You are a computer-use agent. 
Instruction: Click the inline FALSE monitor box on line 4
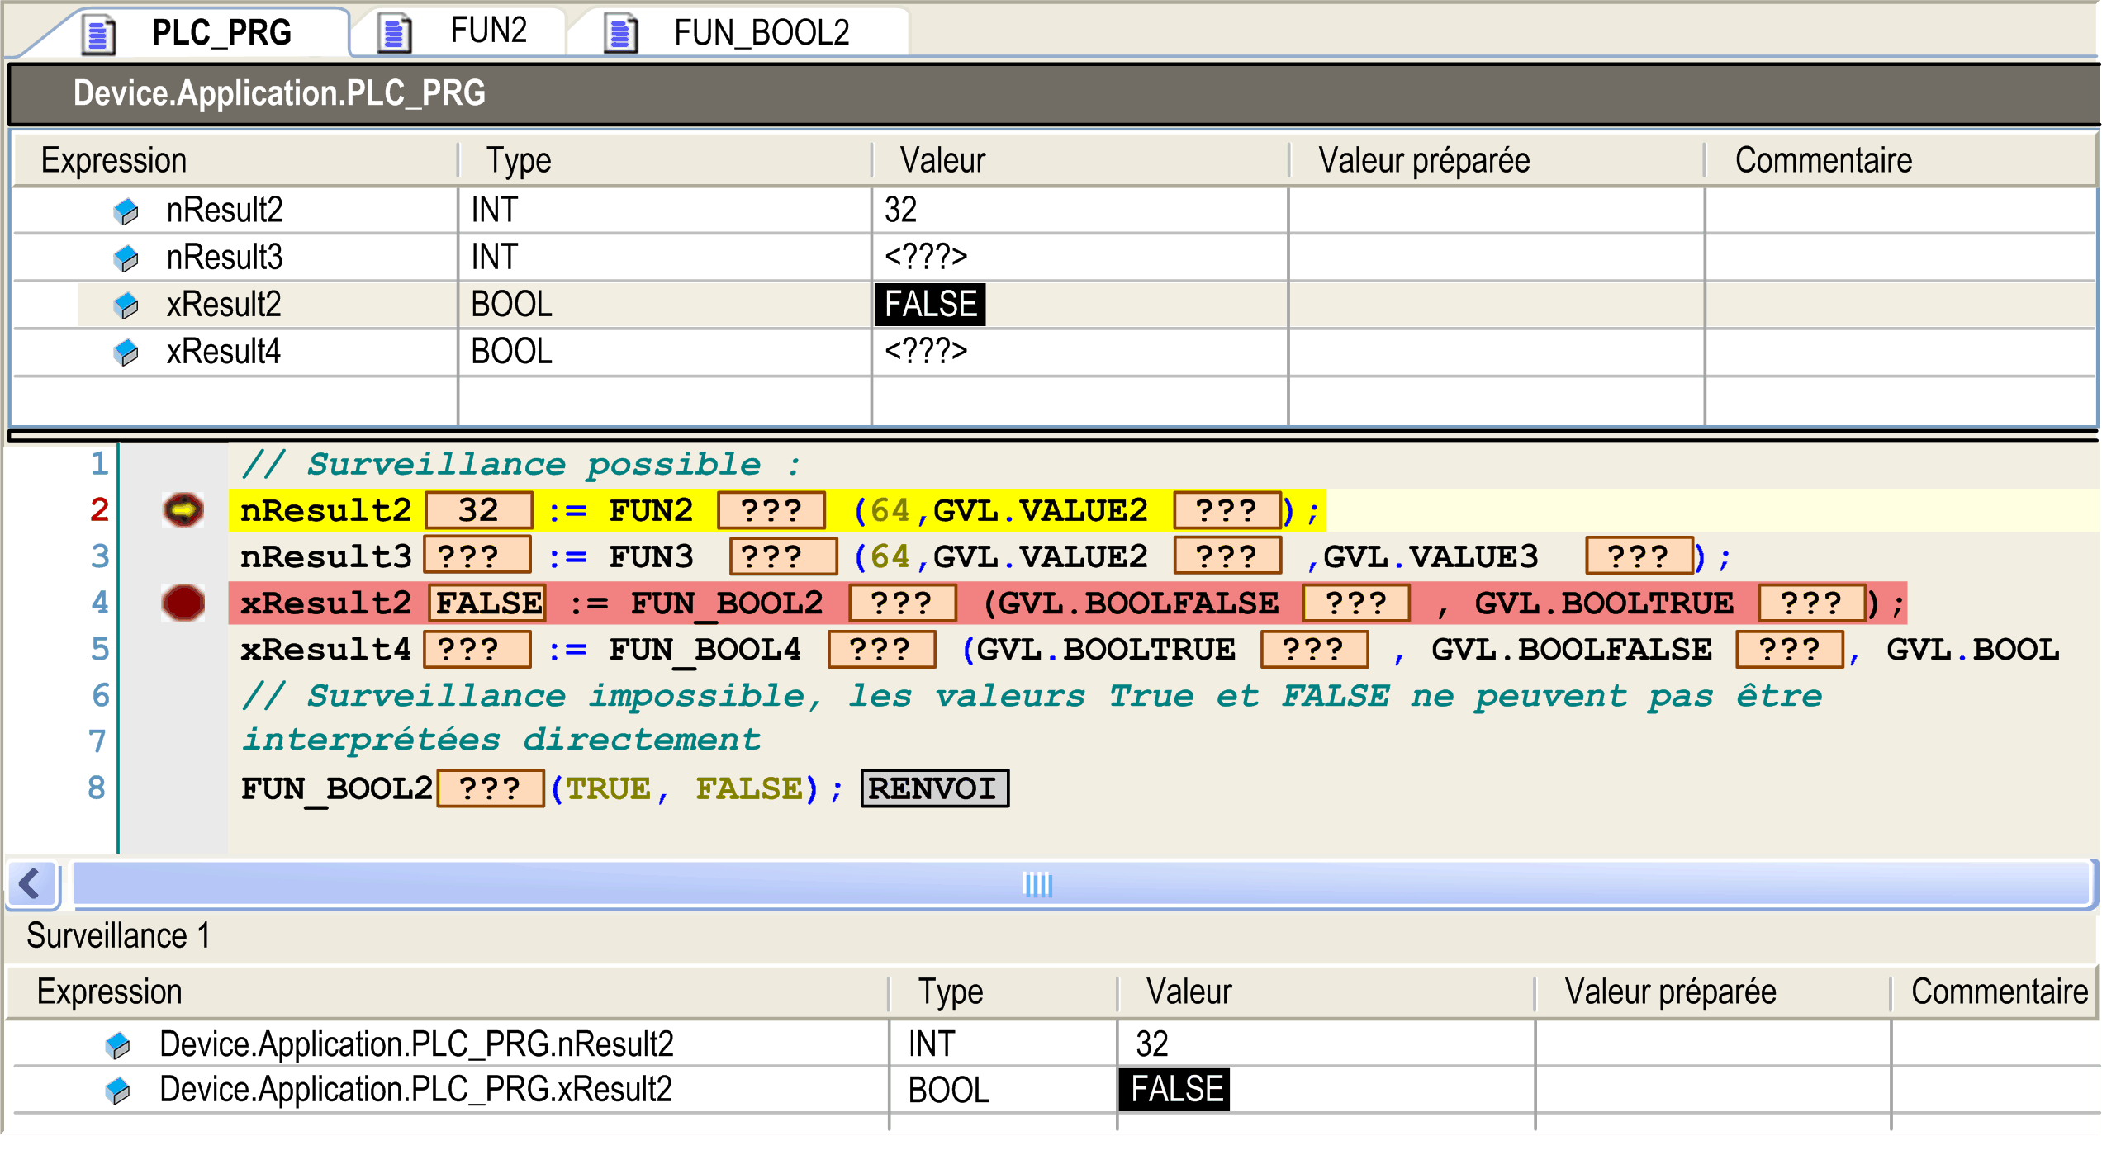pyautogui.click(x=487, y=603)
